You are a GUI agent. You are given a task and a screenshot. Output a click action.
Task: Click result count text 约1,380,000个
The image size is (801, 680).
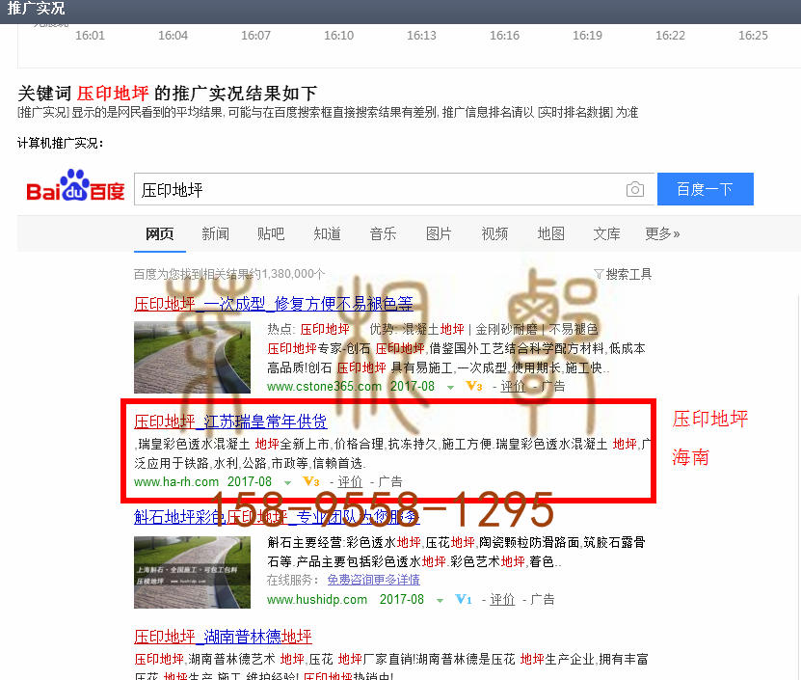pos(288,274)
